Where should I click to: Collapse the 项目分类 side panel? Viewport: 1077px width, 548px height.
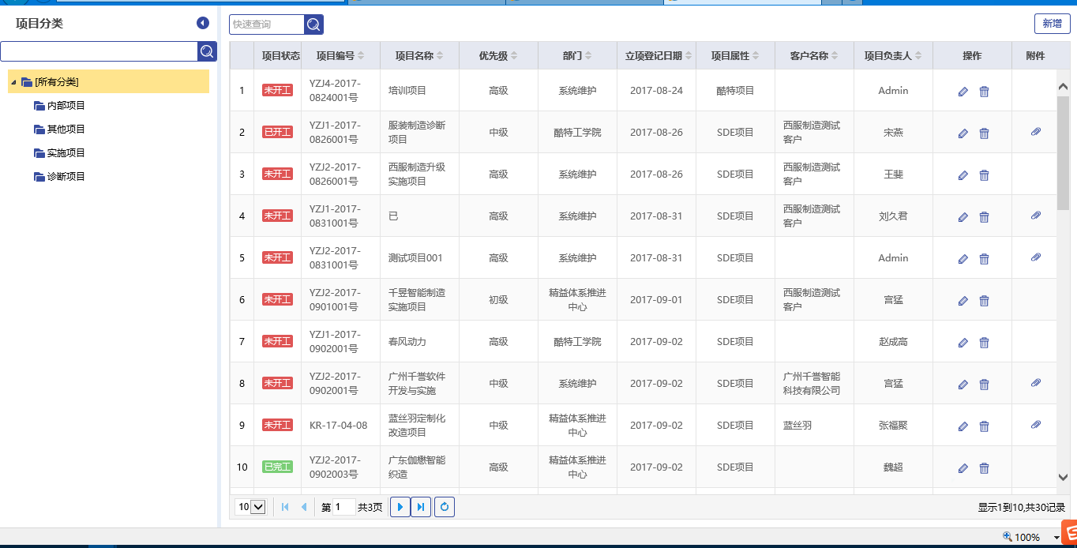[x=203, y=24]
